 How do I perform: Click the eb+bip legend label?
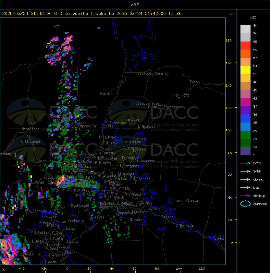point(259,196)
